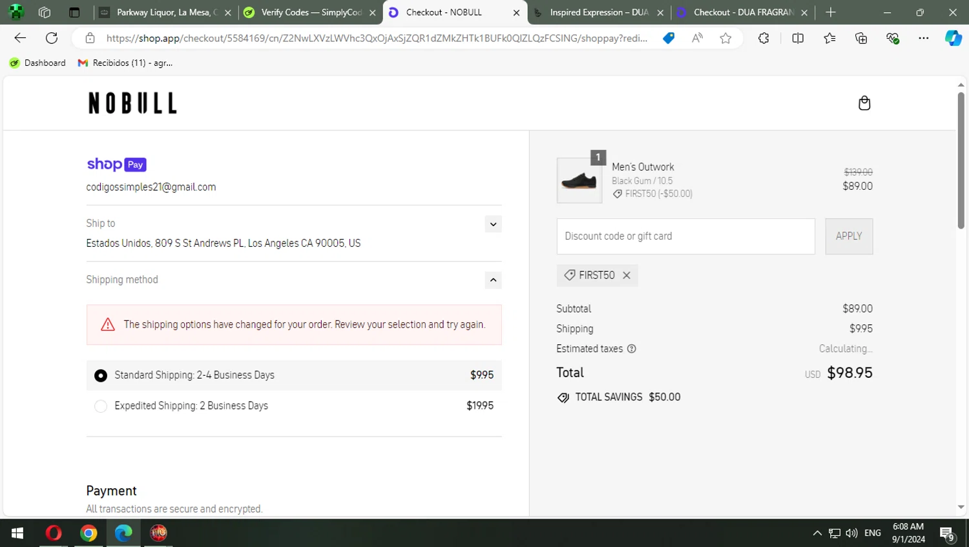Screen dimensions: 969x547
Task: Open Edge from the taskbar
Action: pos(123,533)
